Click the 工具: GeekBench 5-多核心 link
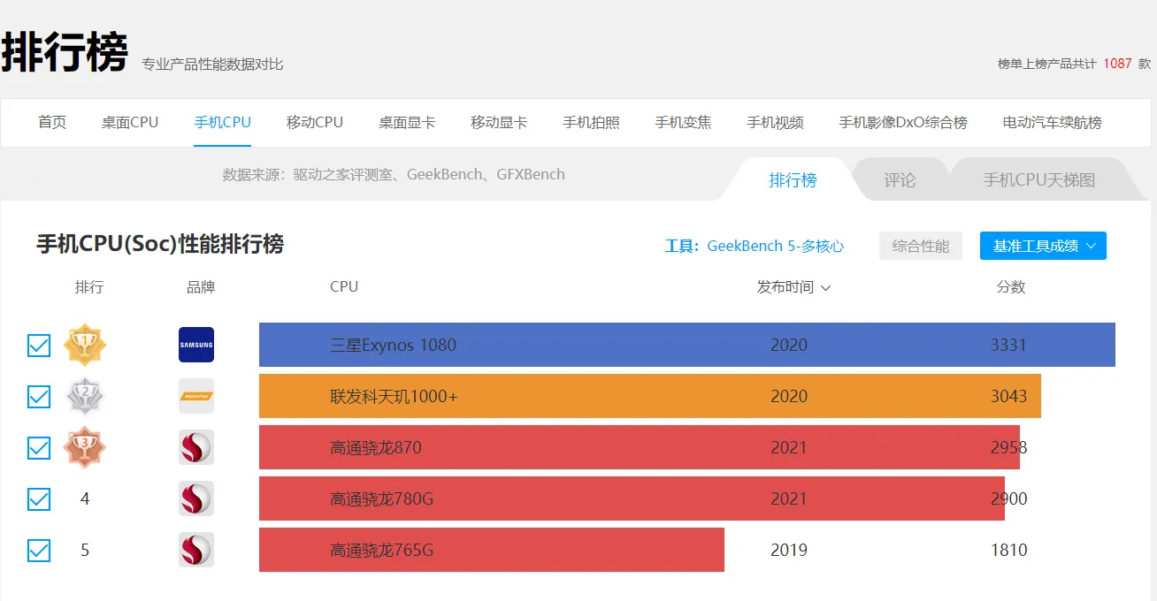1157x601 pixels. point(755,246)
